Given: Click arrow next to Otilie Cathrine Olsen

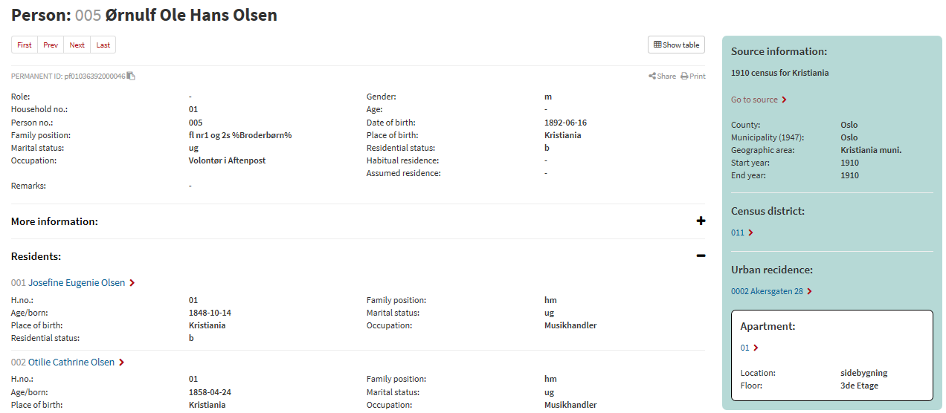Looking at the screenshot, I should 121,362.
